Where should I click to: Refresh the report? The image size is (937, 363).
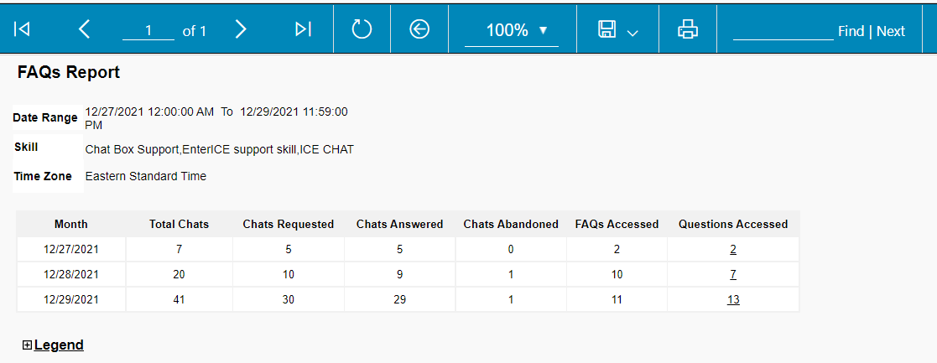point(362,29)
